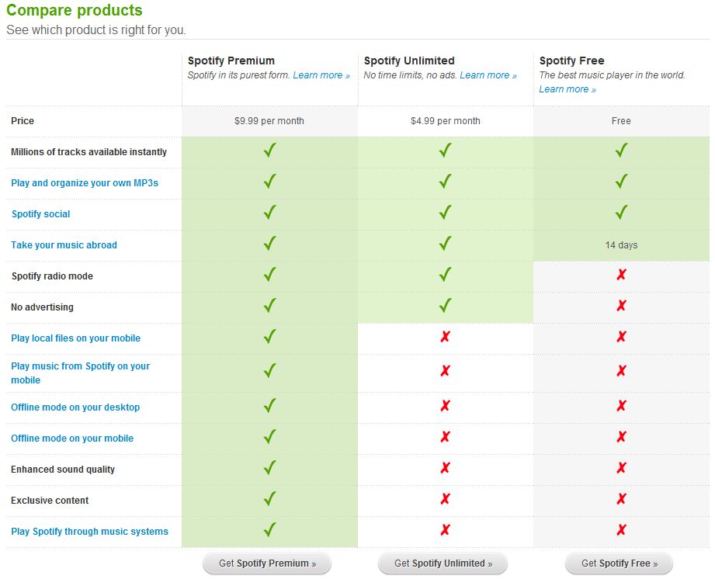
Task: Click Free checkmark for Spotify social
Action: click(621, 213)
